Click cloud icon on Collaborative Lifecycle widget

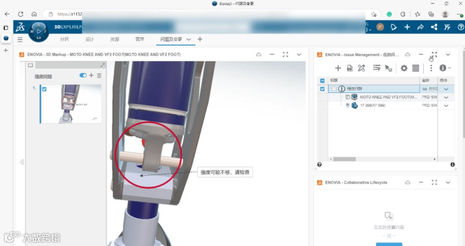click(x=408, y=182)
